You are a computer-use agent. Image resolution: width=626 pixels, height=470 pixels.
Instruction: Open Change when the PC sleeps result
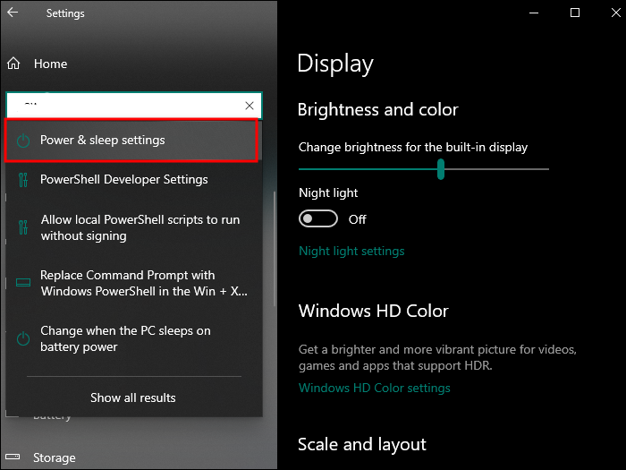[x=126, y=338]
